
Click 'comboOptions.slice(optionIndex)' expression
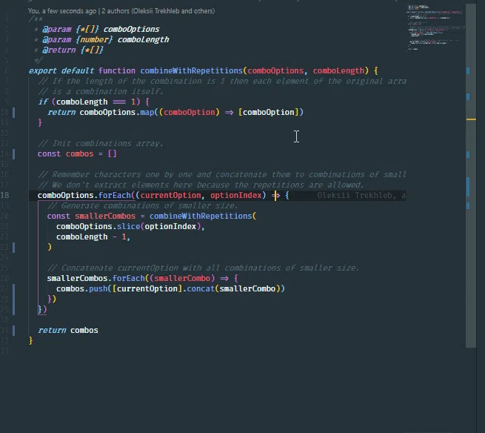(x=129, y=226)
